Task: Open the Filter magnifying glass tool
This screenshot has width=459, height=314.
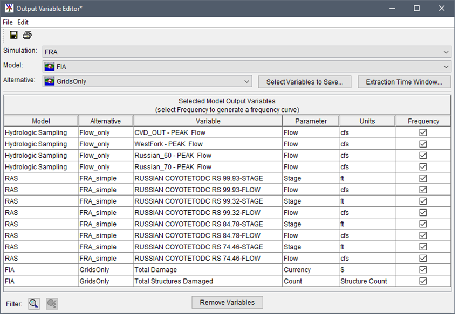Action: click(x=33, y=303)
